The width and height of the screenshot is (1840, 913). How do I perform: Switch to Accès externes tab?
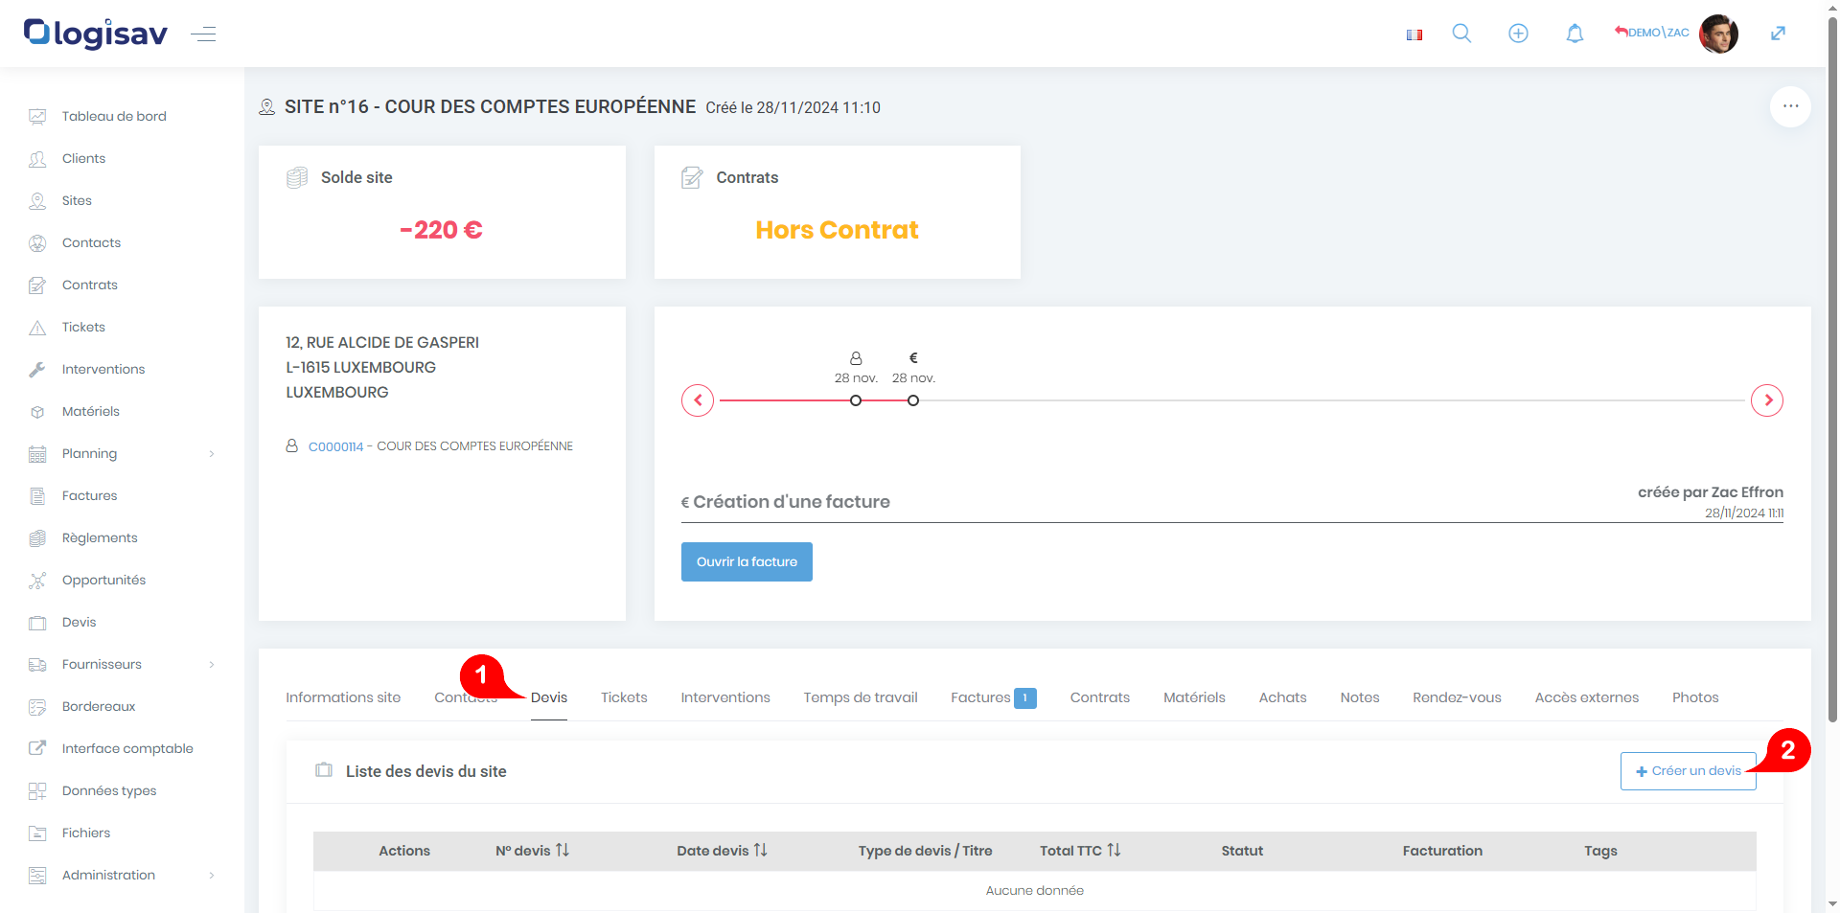click(1587, 697)
